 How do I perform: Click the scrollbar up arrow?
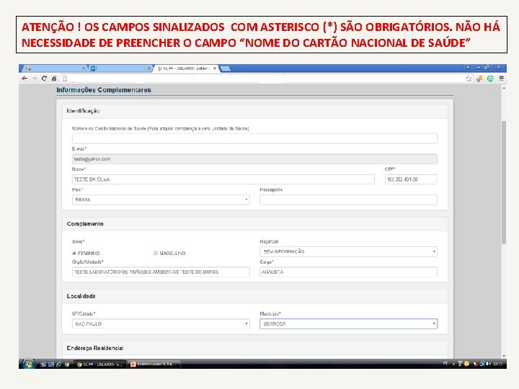coord(504,89)
